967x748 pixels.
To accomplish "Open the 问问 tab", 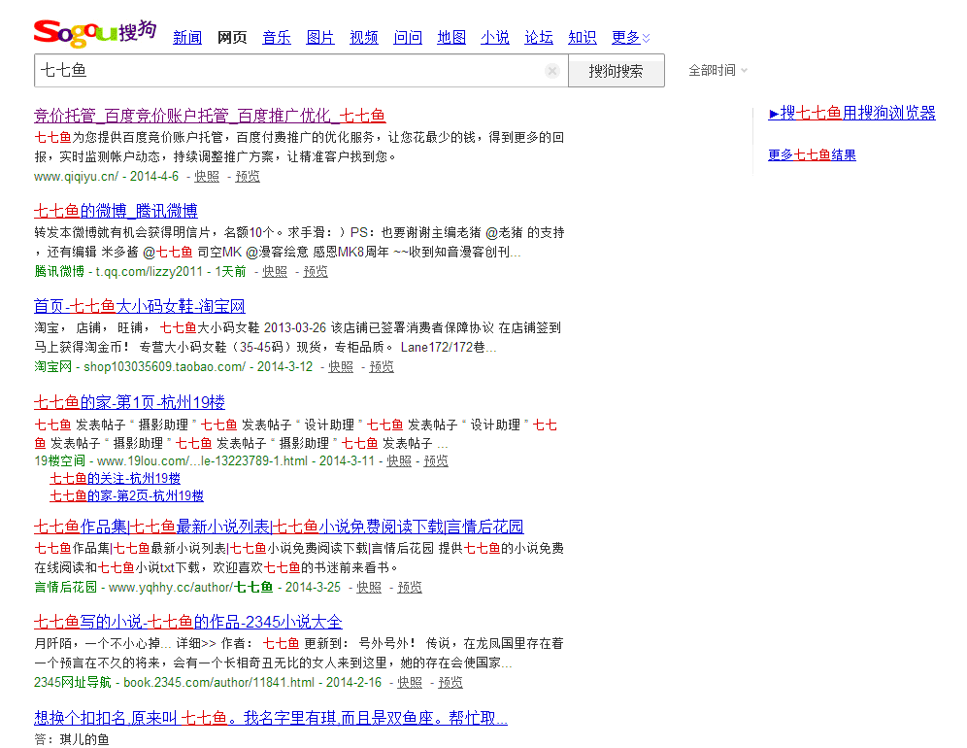I will [x=408, y=38].
